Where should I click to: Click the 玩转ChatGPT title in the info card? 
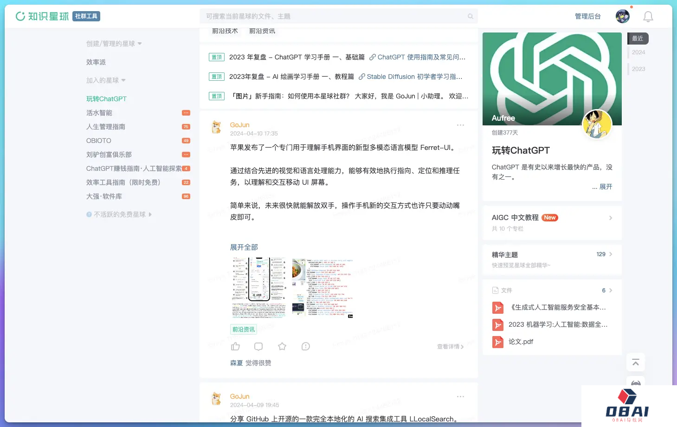tap(521, 150)
